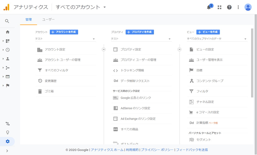Open Conversions flag icon in sidebar

(7, 85)
